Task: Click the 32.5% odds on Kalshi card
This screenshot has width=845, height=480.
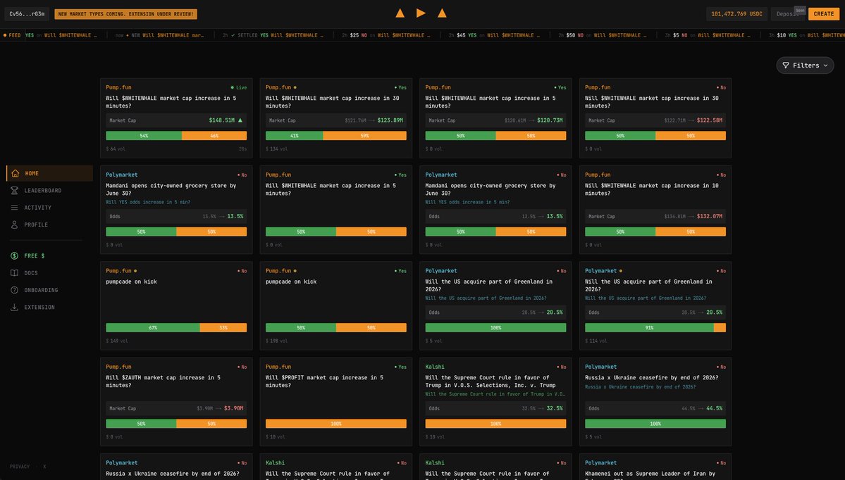Action: click(x=555, y=408)
